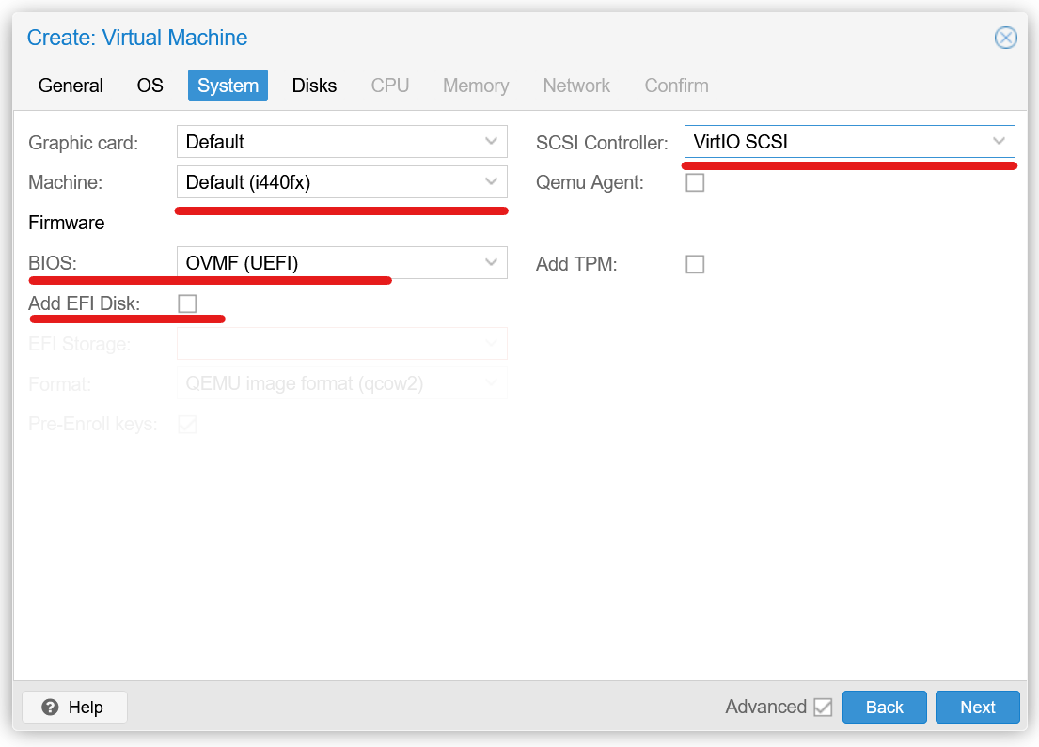The width and height of the screenshot is (1039, 747).
Task: Open the CPU tab
Action: tap(389, 86)
